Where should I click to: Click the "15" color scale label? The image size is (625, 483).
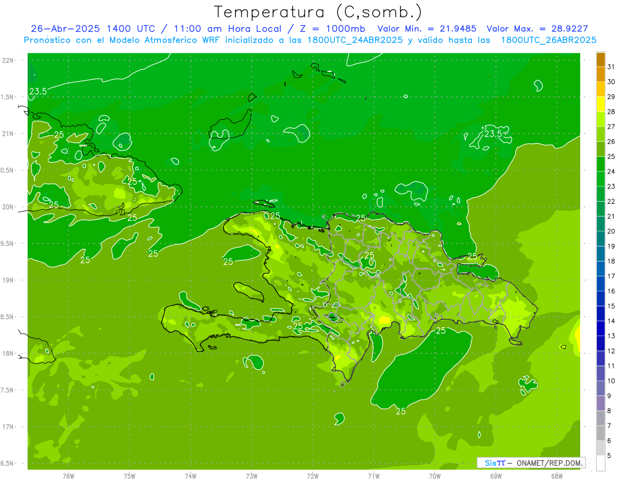click(611, 306)
